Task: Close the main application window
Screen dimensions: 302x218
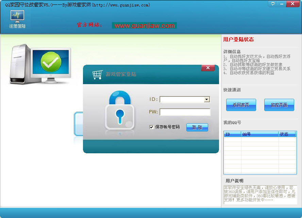Action: pos(292,4)
